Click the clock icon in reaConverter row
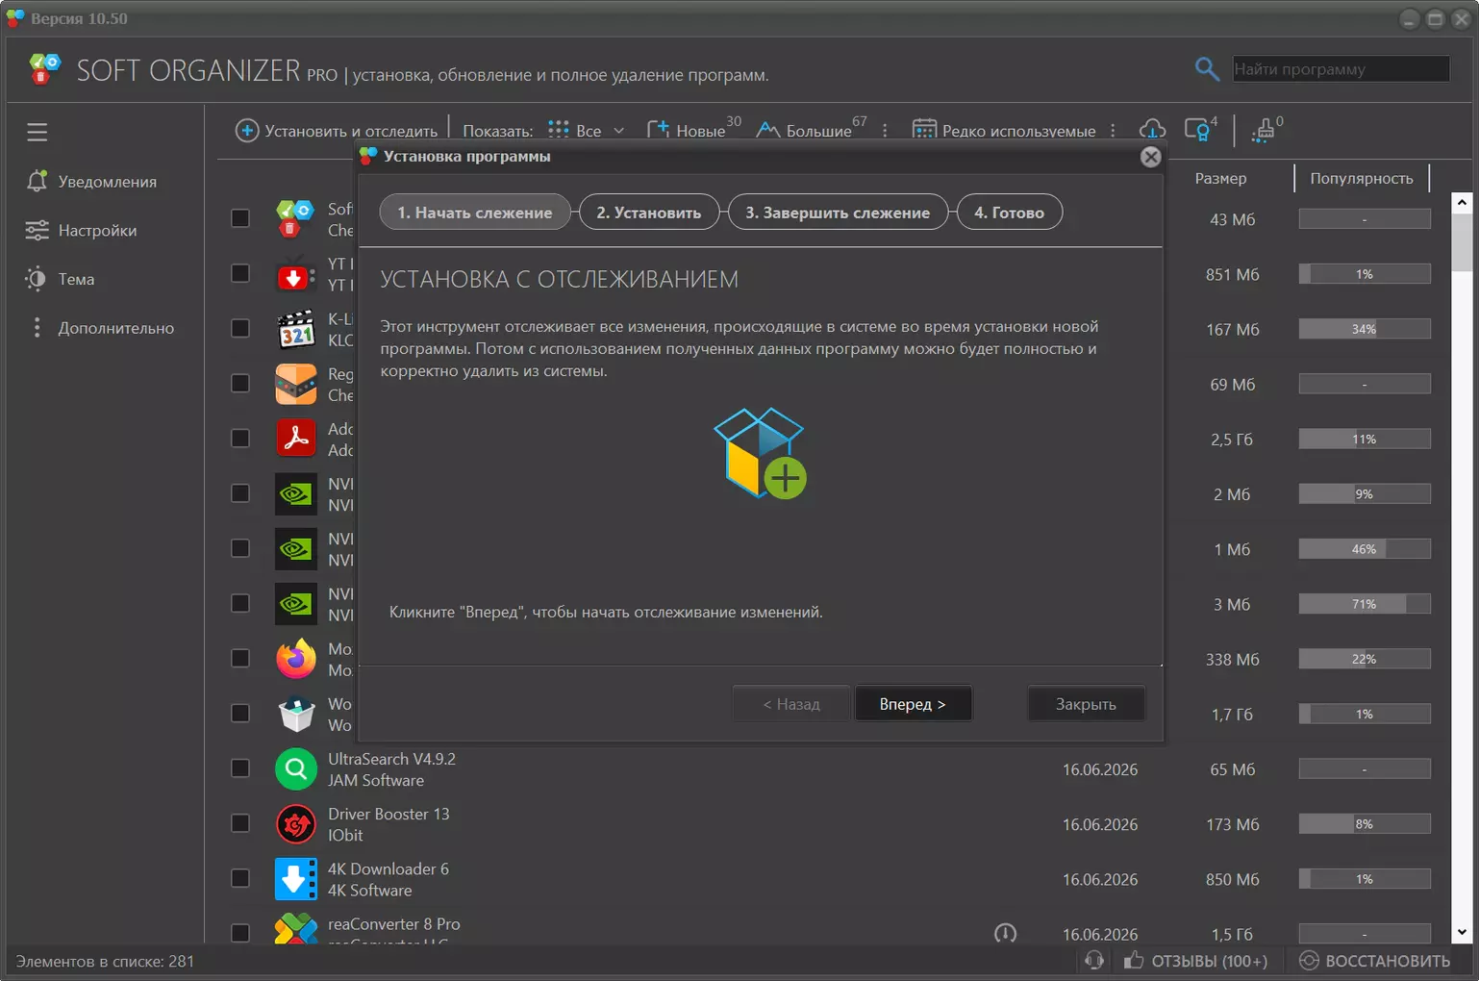Screen dimensions: 1479x981 point(1005,933)
